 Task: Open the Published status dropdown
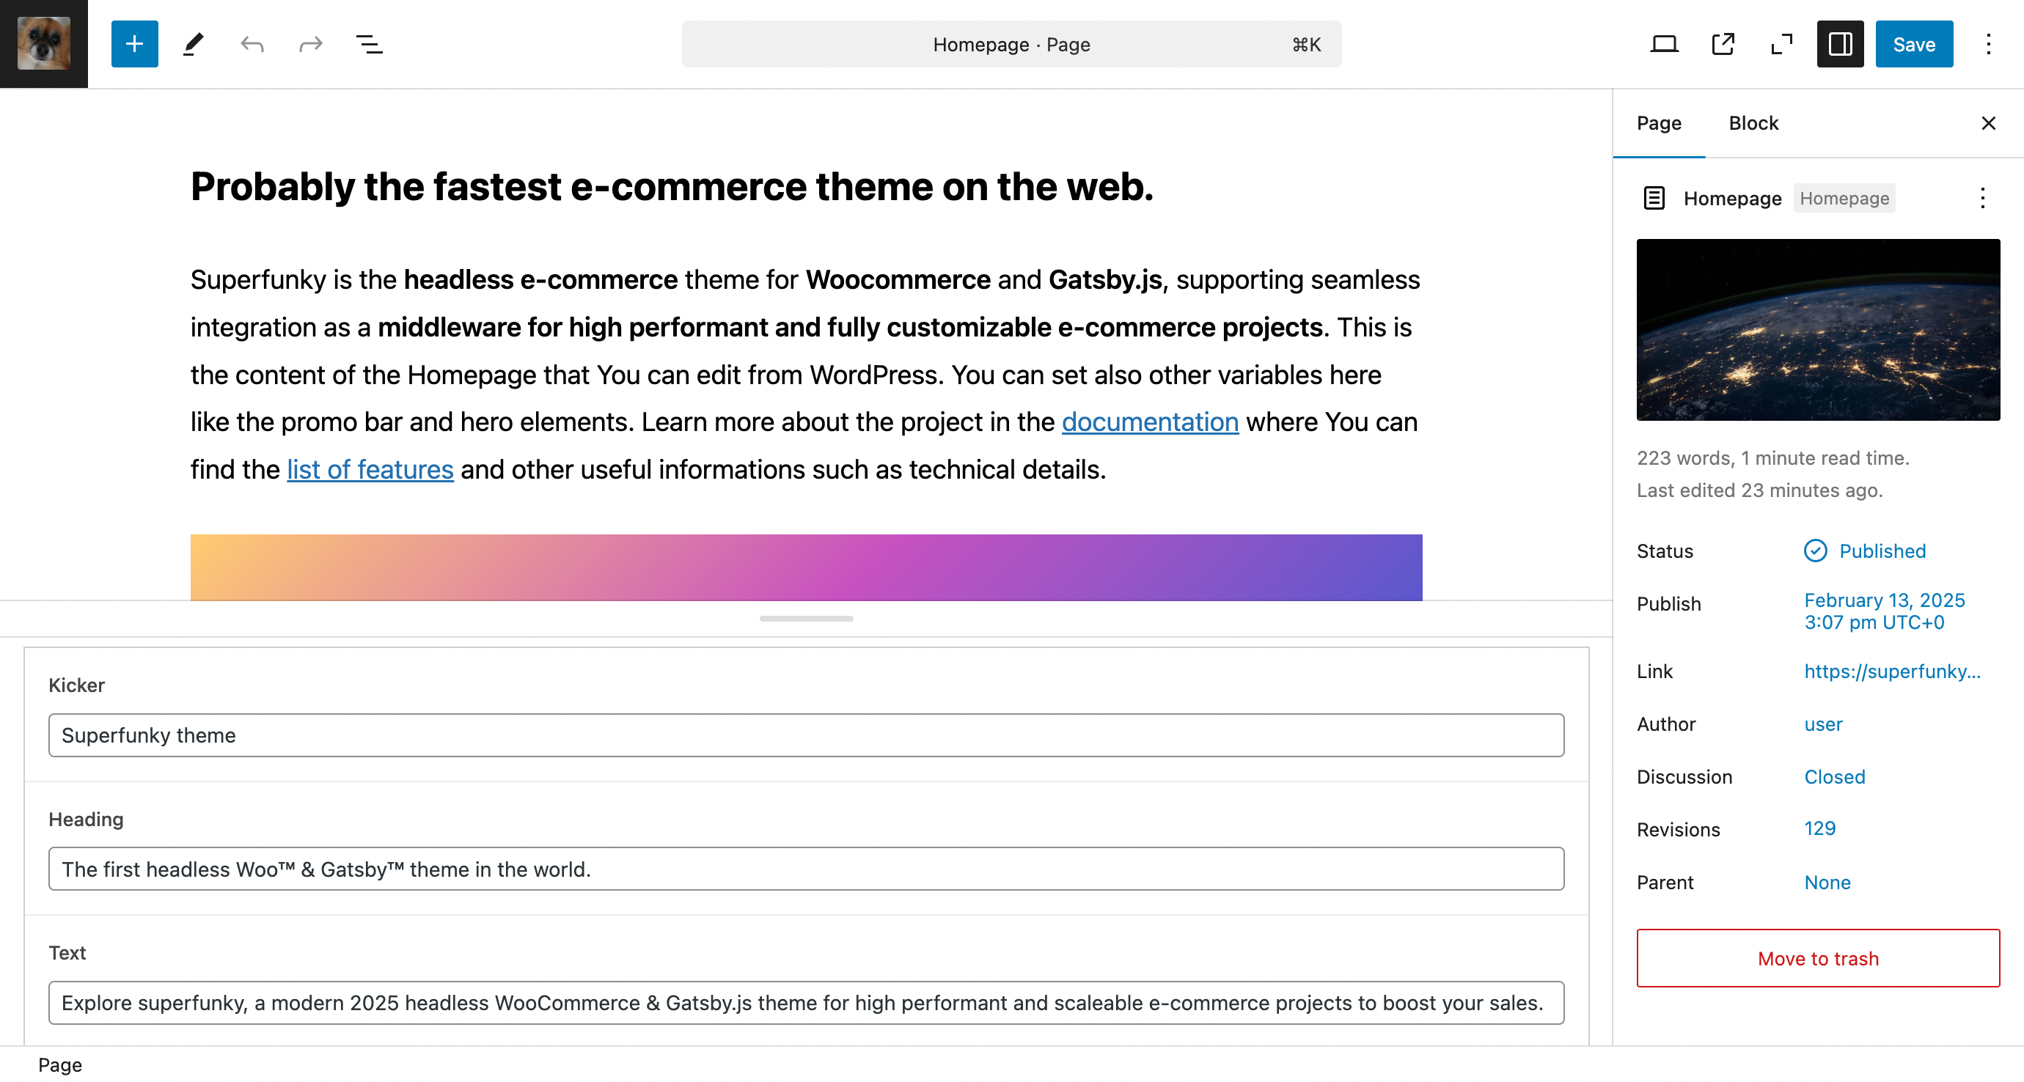[1882, 551]
